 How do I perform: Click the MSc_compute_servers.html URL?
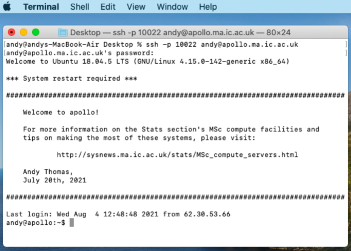coord(177,155)
